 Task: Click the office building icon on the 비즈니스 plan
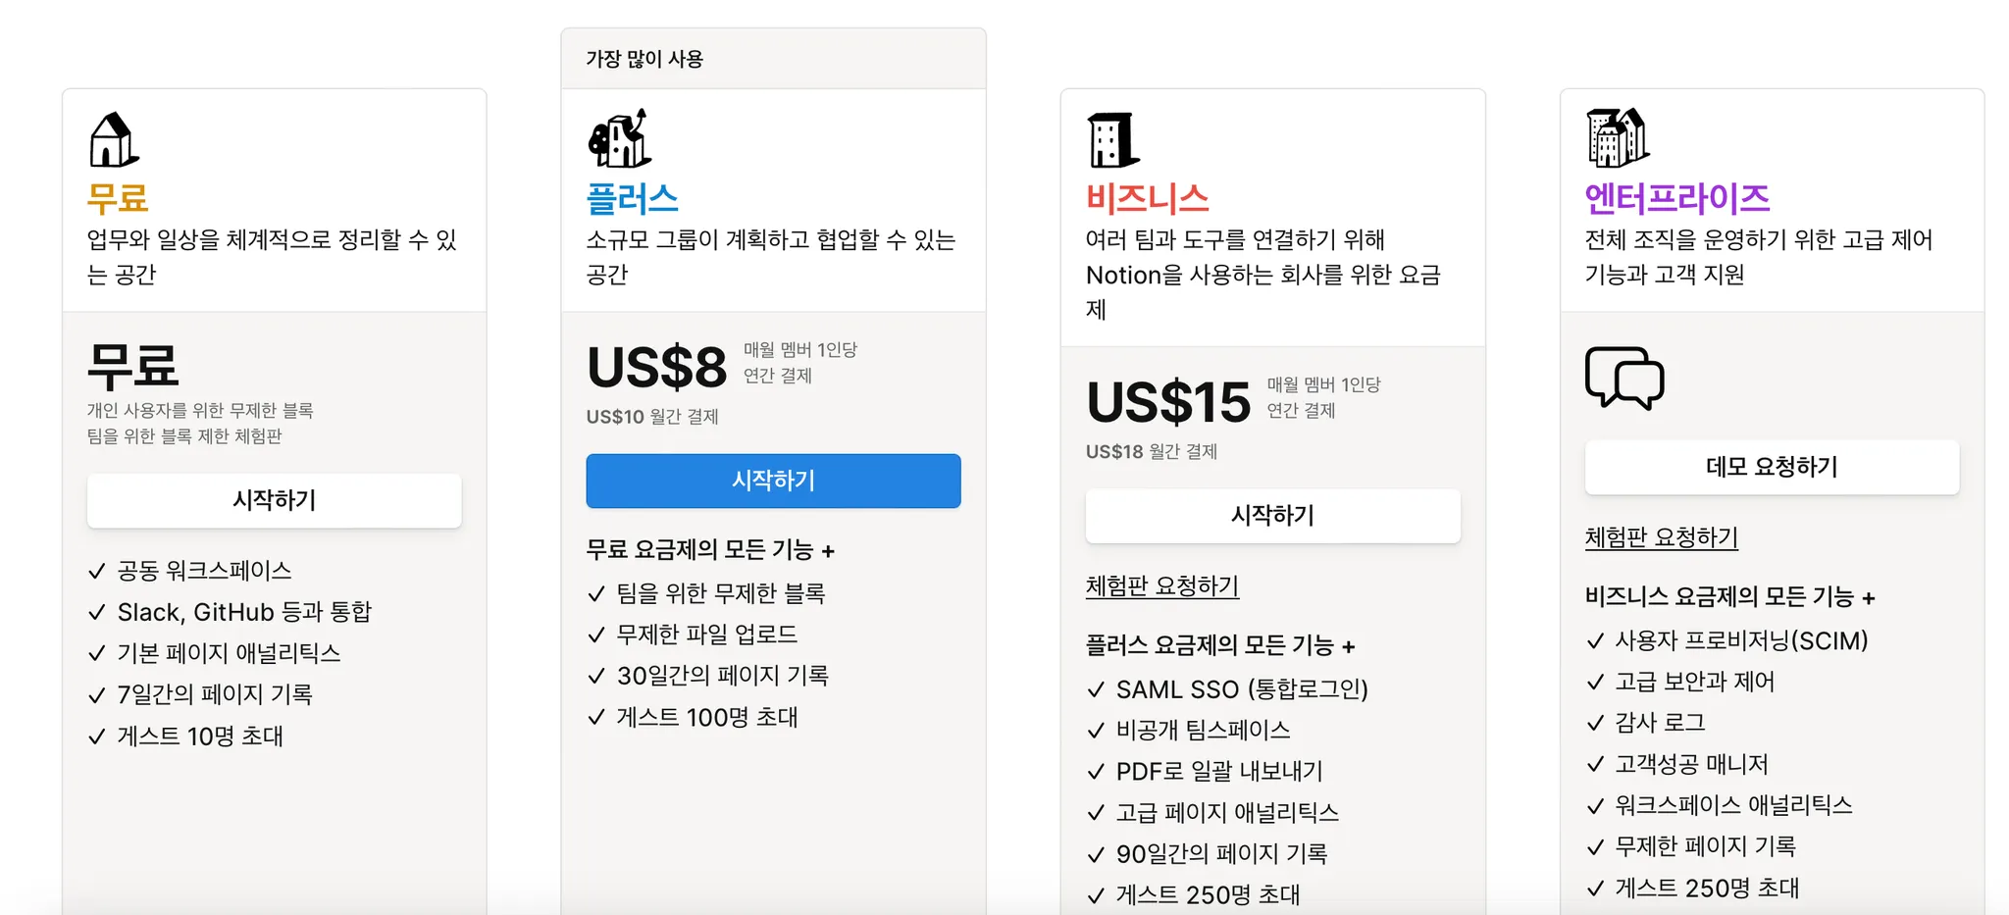1113,140
